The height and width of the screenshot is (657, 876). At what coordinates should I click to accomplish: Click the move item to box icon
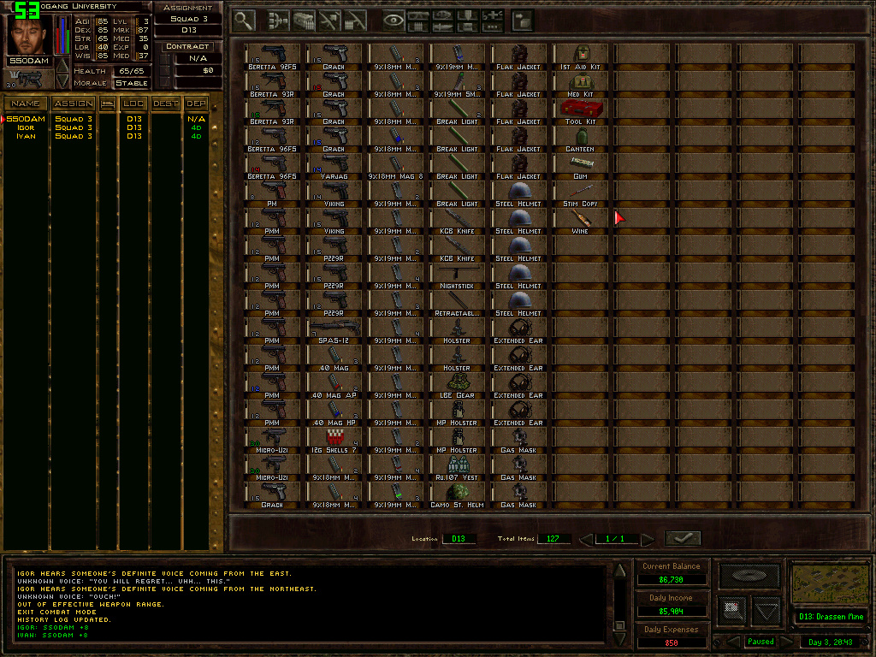(x=522, y=19)
